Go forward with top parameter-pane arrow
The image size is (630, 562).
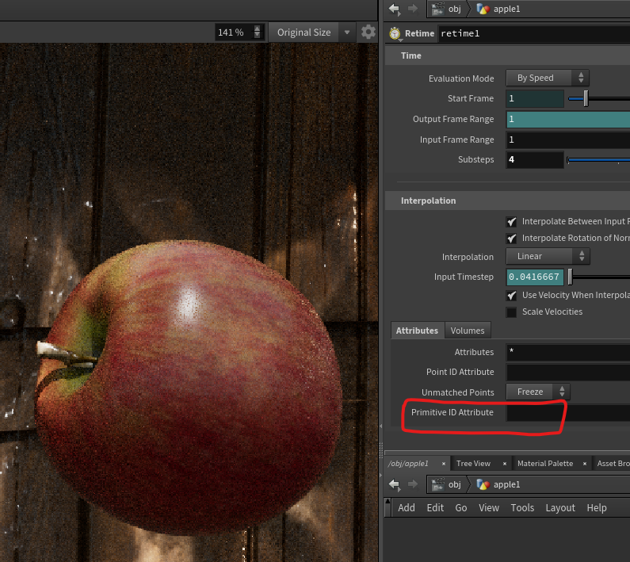click(x=413, y=9)
